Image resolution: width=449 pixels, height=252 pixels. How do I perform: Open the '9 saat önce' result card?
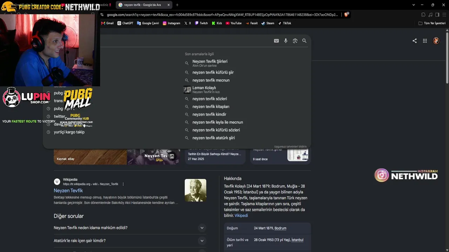tap(280, 156)
